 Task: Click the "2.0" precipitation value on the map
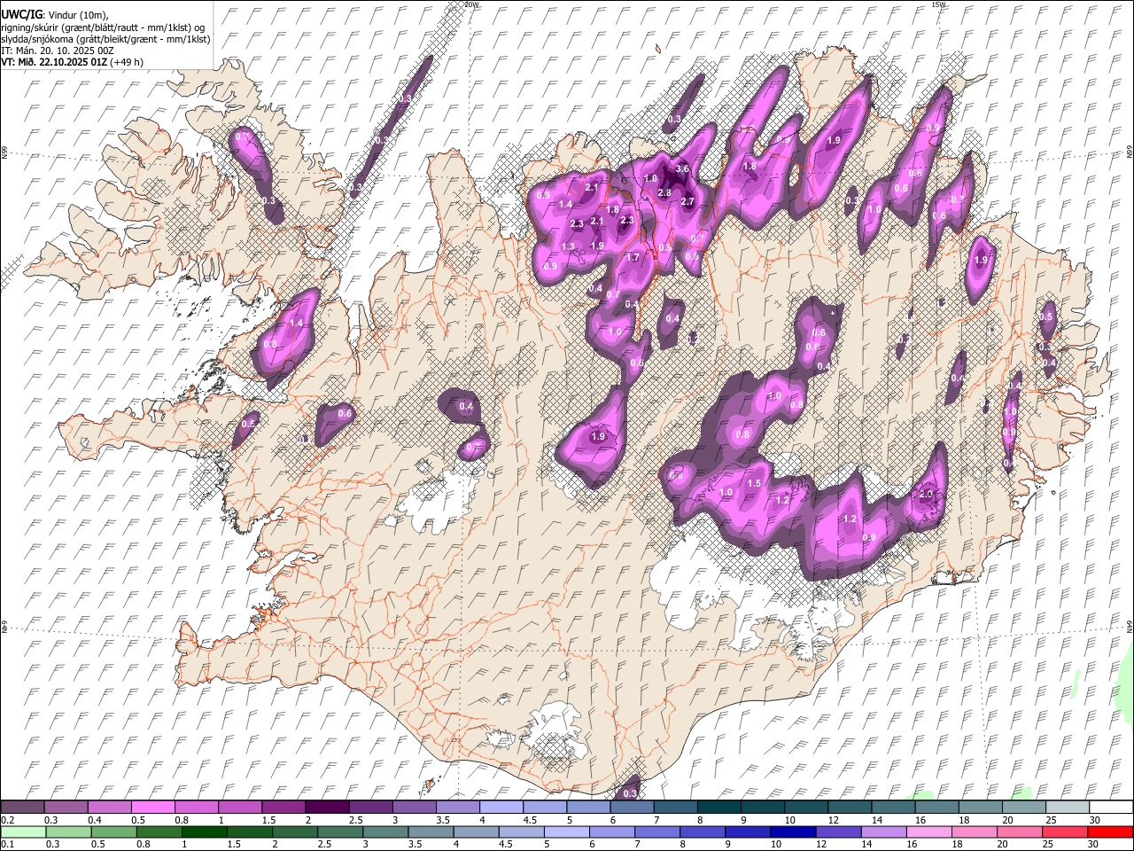(928, 494)
